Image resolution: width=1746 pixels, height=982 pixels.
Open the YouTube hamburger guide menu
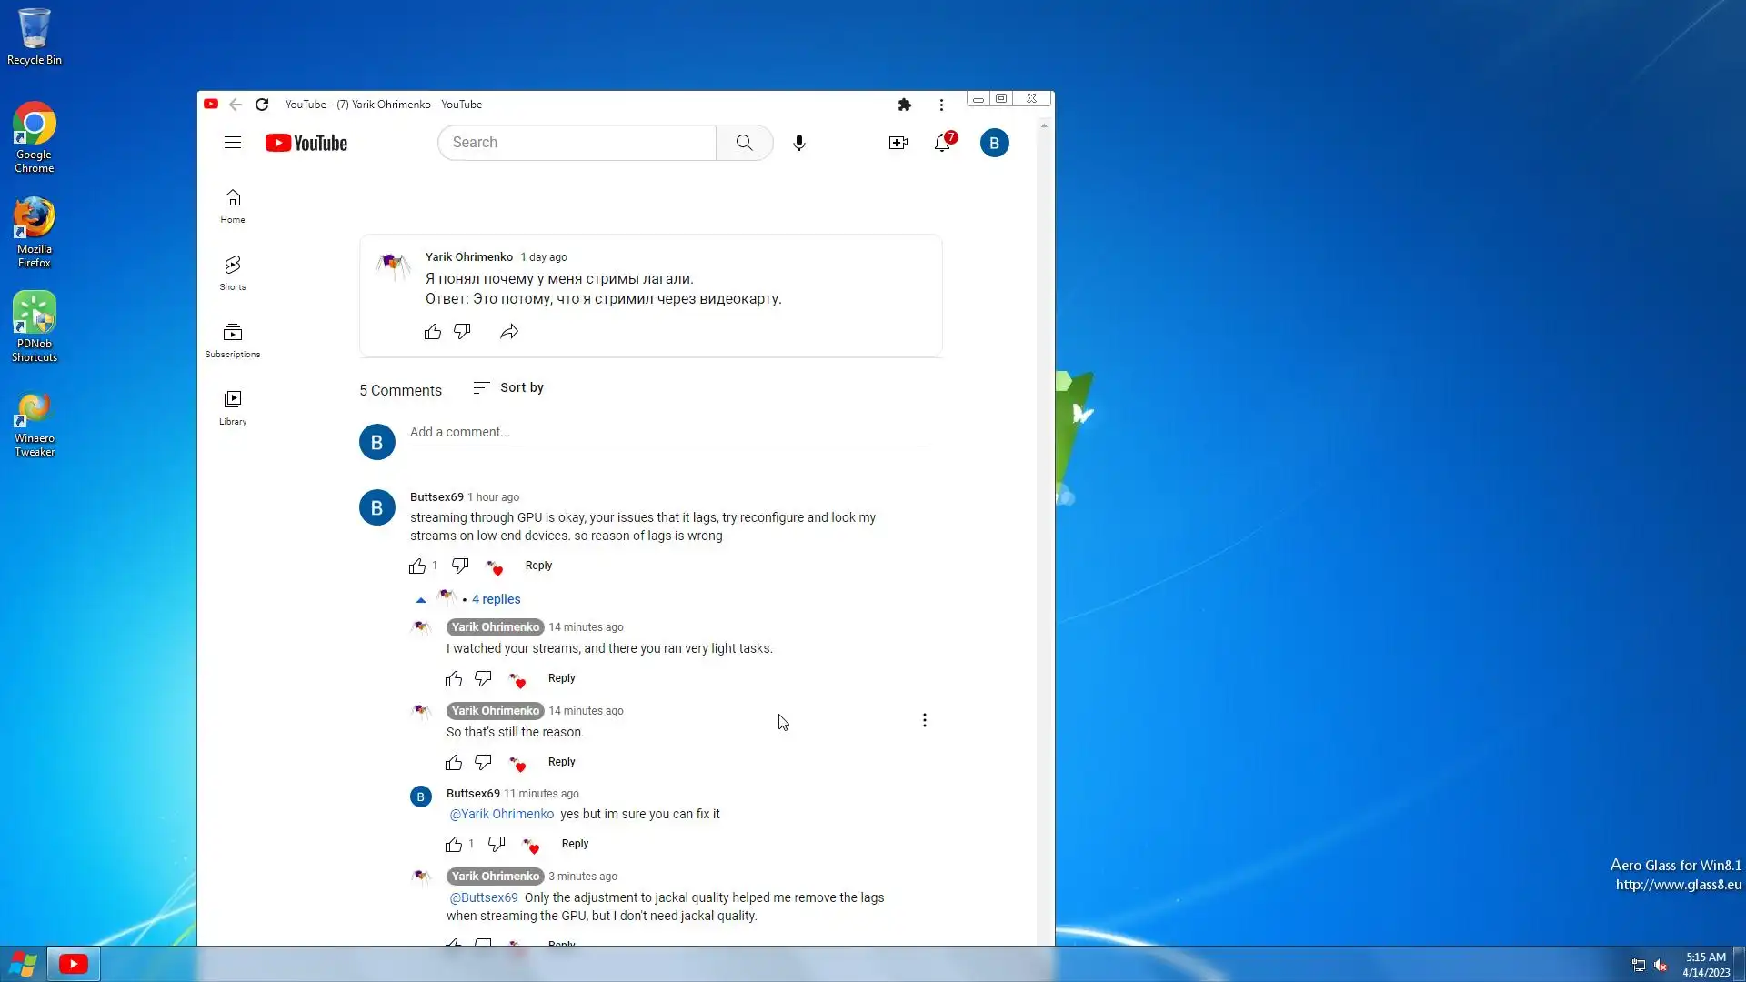(233, 143)
